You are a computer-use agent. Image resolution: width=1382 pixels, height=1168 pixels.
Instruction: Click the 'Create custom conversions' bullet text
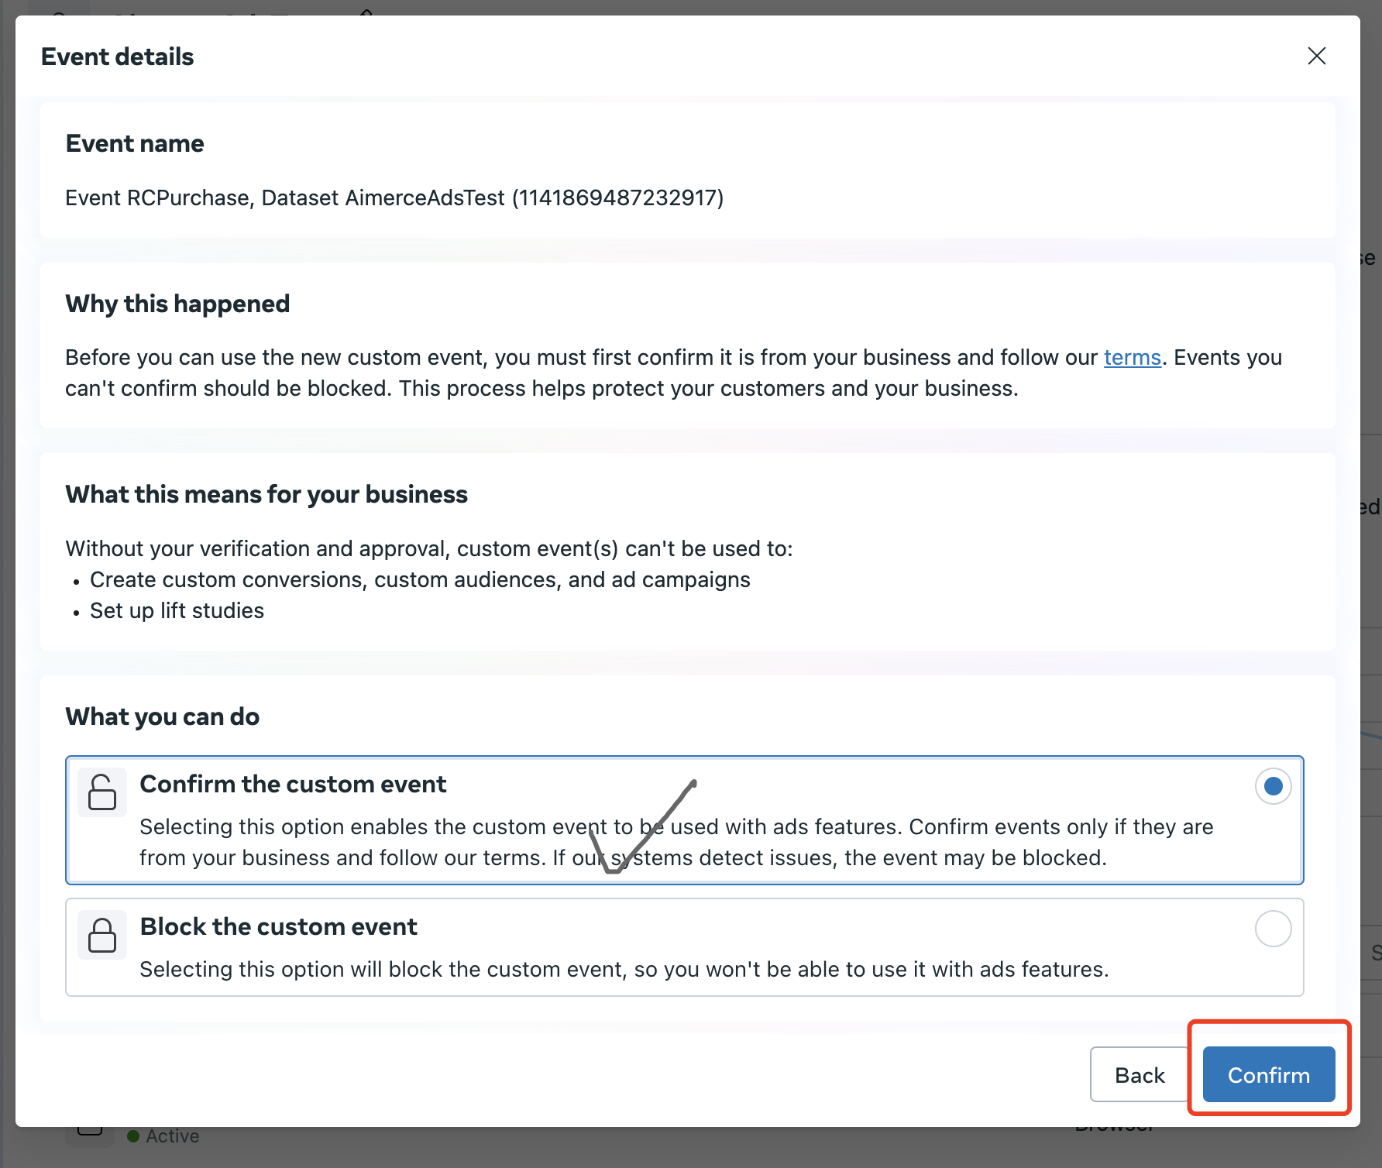click(420, 580)
